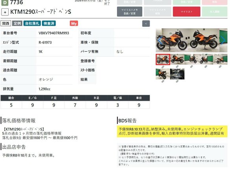230x173 pixels.
Task: Open the link icon under the dark underside thumbnail
Action: (x=177, y=81)
